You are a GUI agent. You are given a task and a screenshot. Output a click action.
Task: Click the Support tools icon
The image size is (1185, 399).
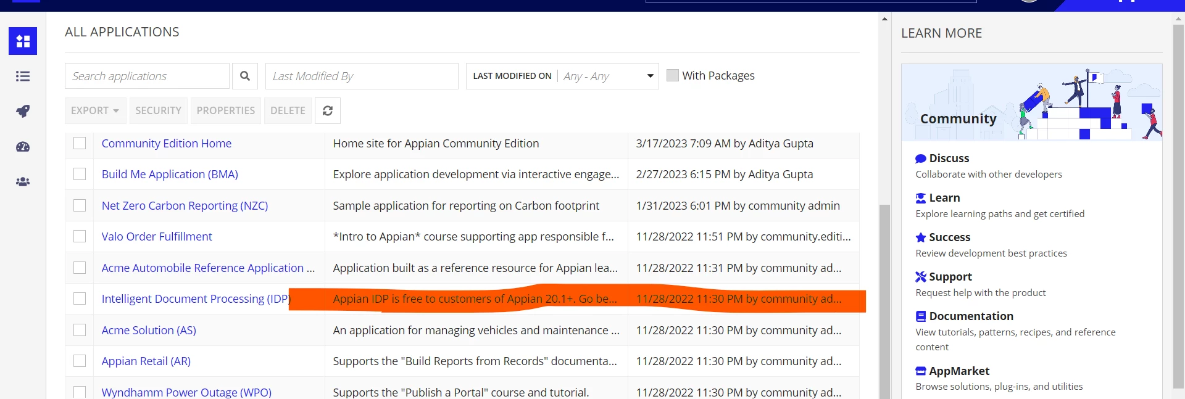[x=921, y=277]
